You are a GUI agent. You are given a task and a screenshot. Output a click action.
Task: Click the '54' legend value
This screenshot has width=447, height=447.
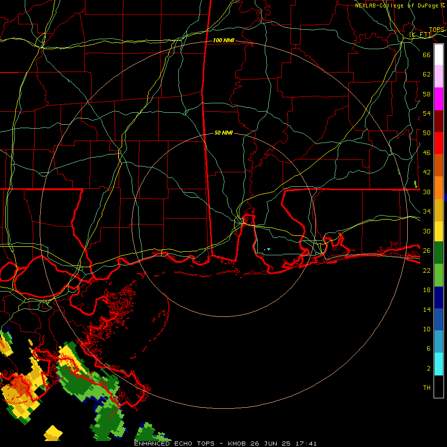[427, 113]
